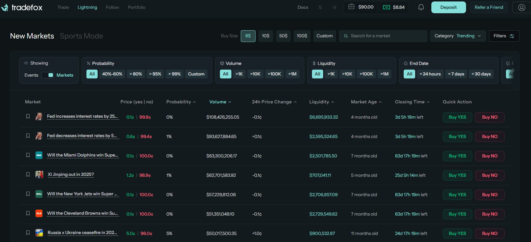Select the >100K volume filter
The width and height of the screenshot is (531, 242).
(x=274, y=74)
